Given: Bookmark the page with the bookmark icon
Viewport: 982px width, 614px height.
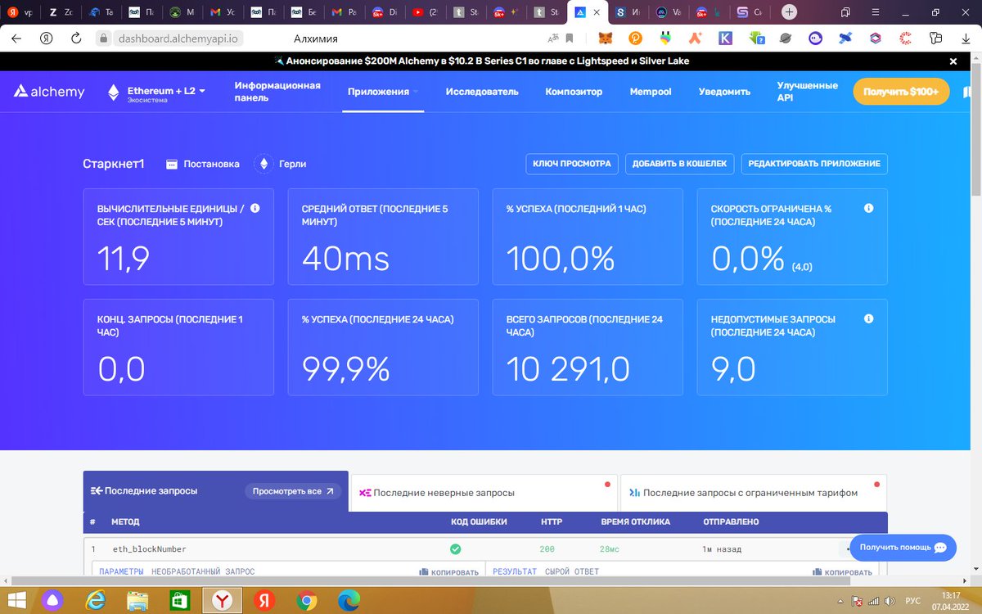Looking at the screenshot, I should point(570,38).
